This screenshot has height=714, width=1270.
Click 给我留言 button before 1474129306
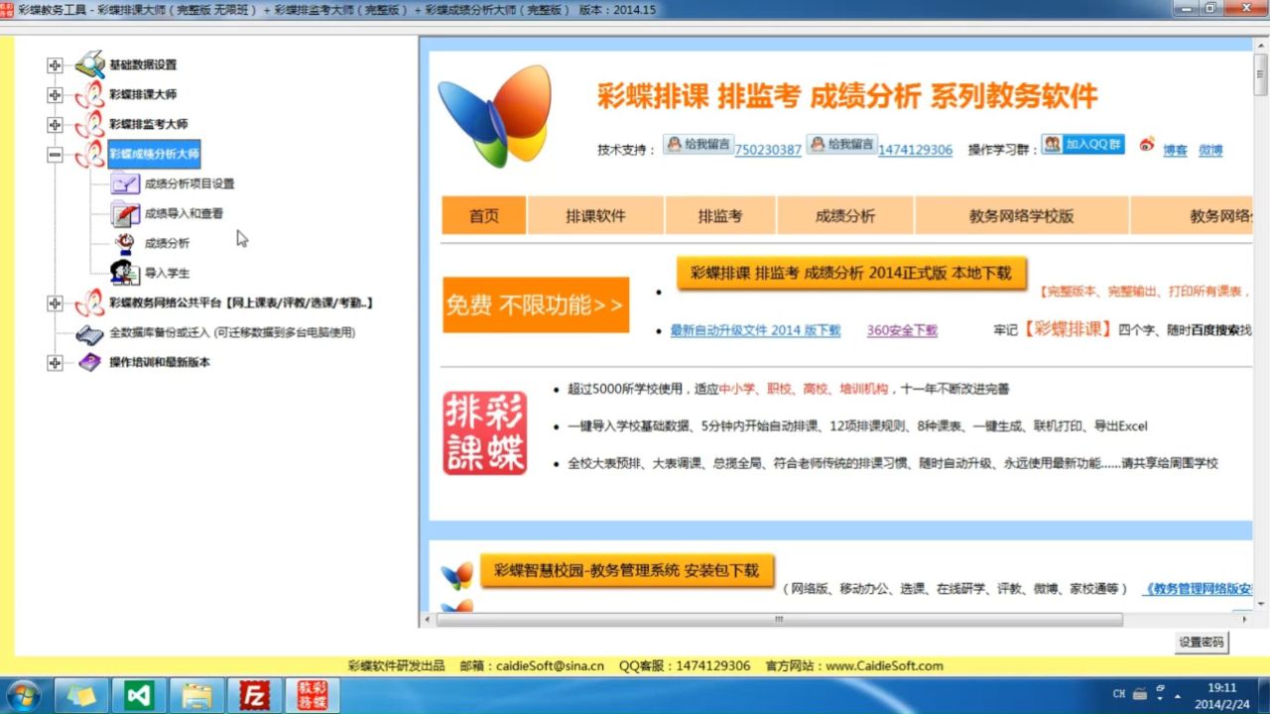[x=840, y=145]
